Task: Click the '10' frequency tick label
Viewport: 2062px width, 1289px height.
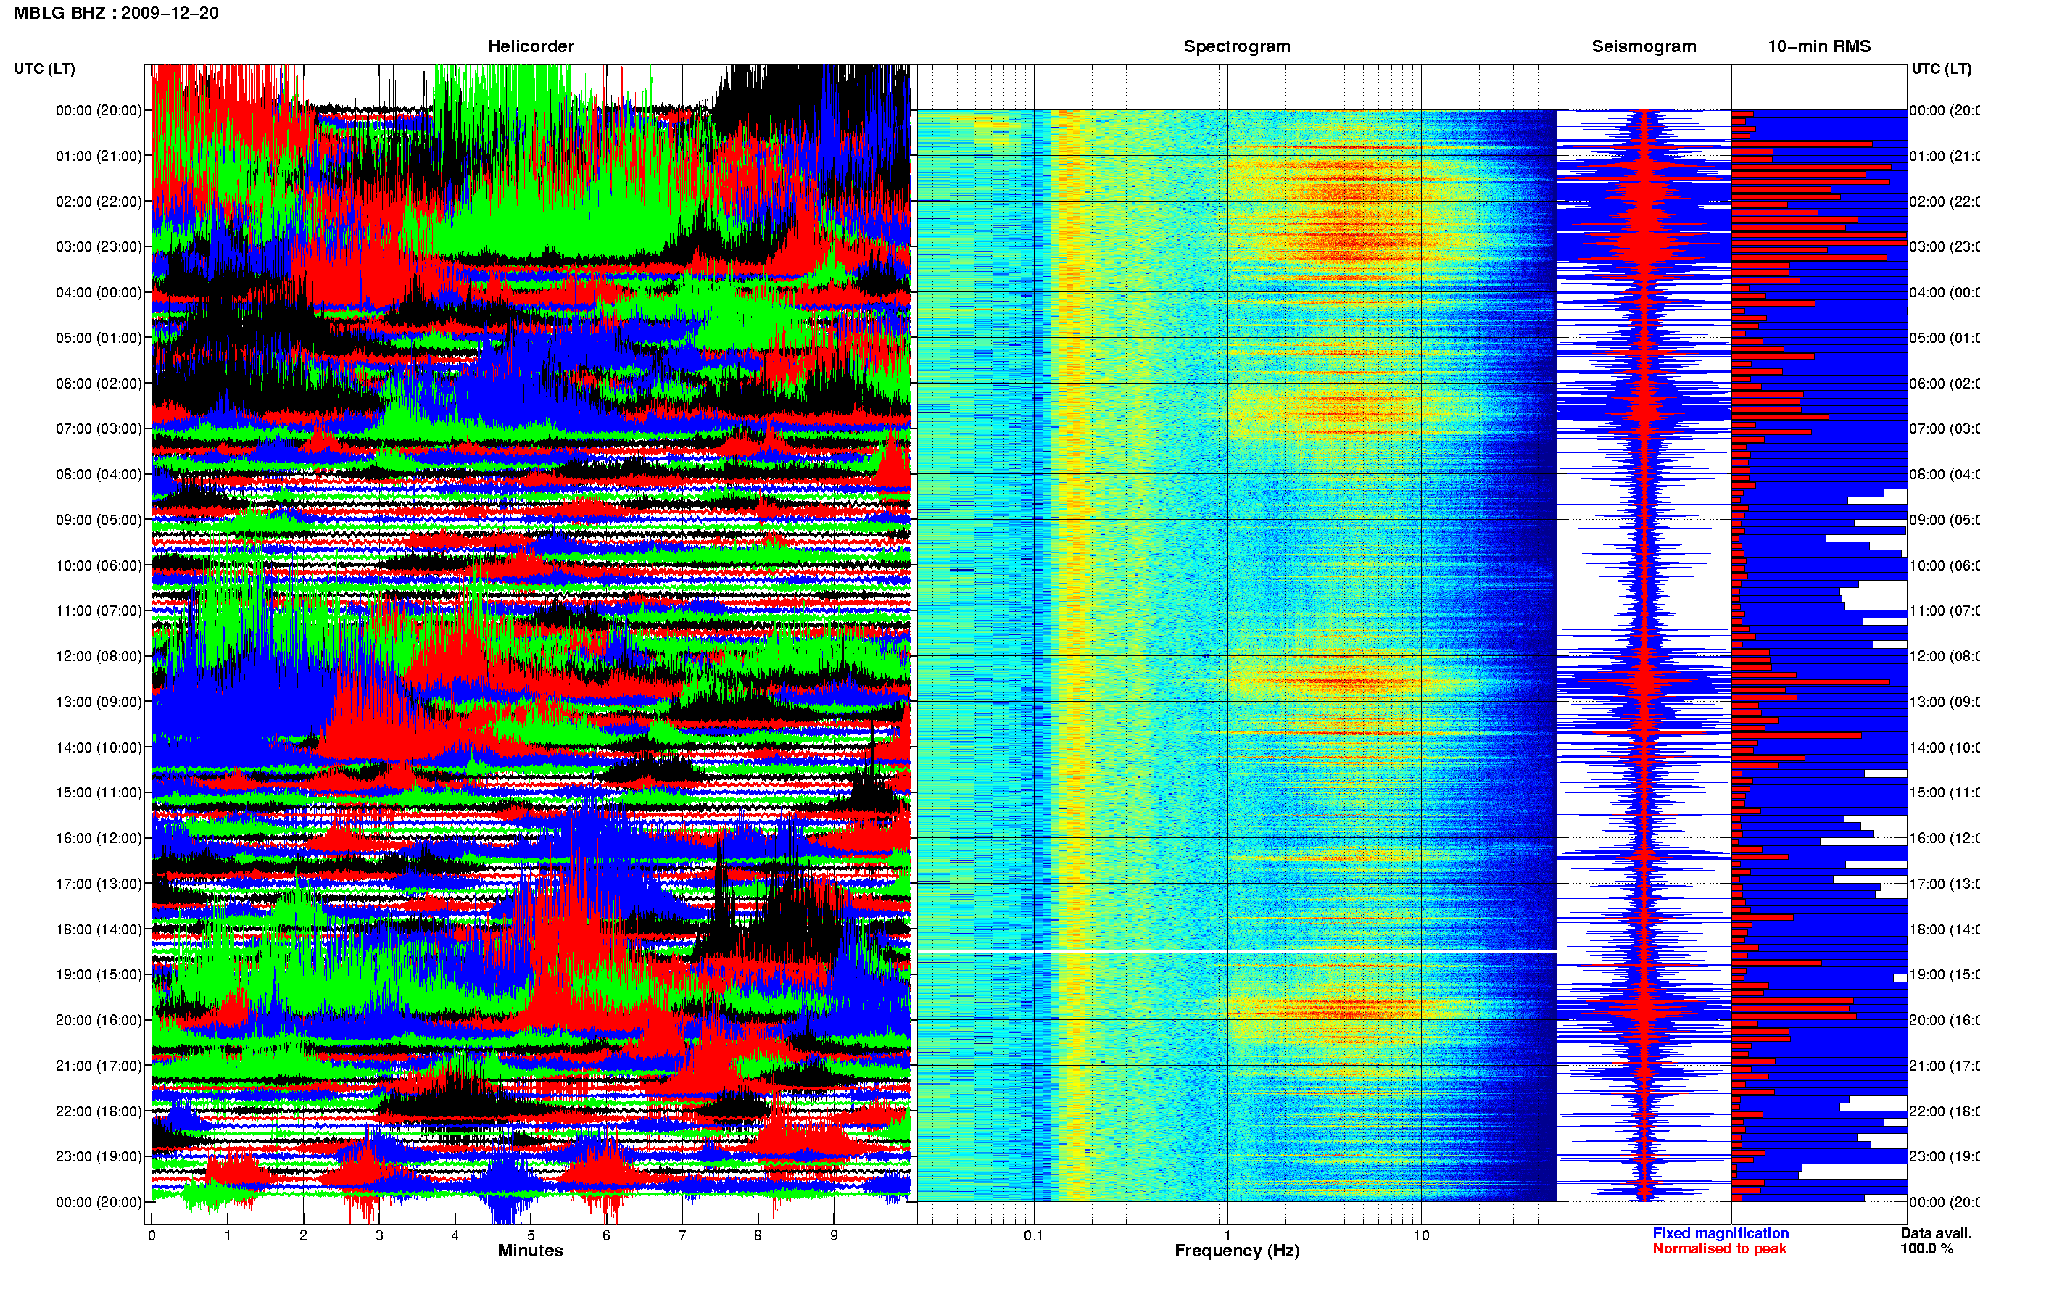Action: (1421, 1235)
